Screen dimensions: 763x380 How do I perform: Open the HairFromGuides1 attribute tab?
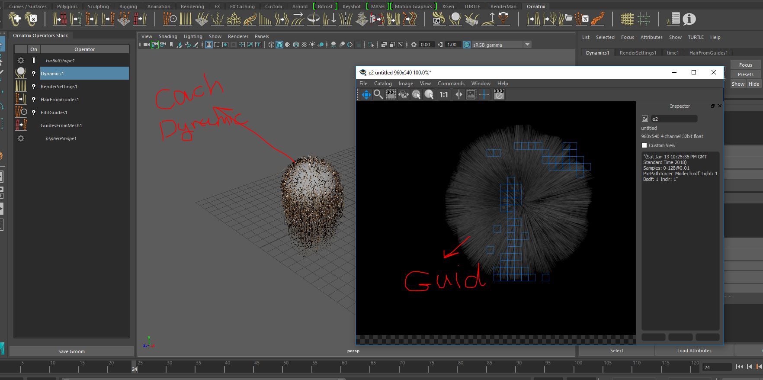pyautogui.click(x=708, y=53)
